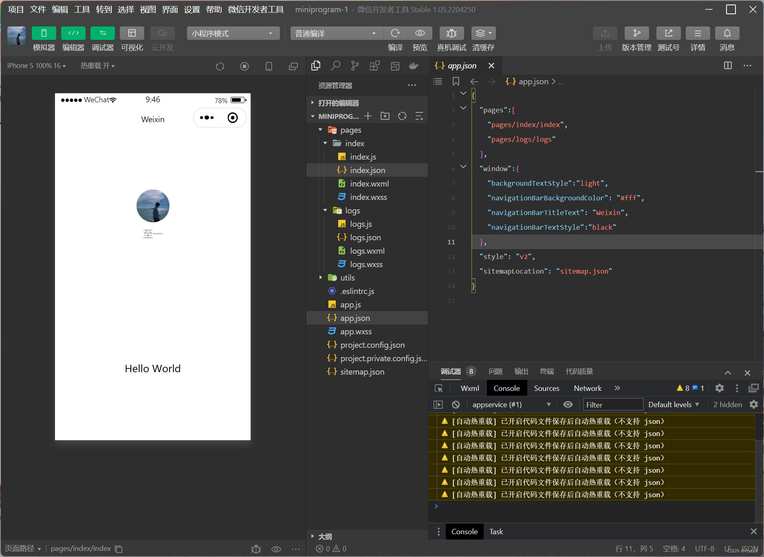
Task: Toggle the debugger (调试器) panel
Action: 103,33
